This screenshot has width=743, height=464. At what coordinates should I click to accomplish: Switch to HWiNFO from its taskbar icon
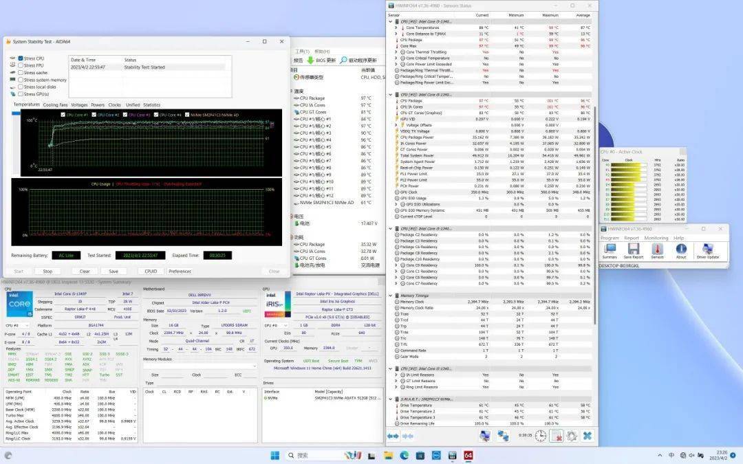pyautogui.click(x=452, y=456)
